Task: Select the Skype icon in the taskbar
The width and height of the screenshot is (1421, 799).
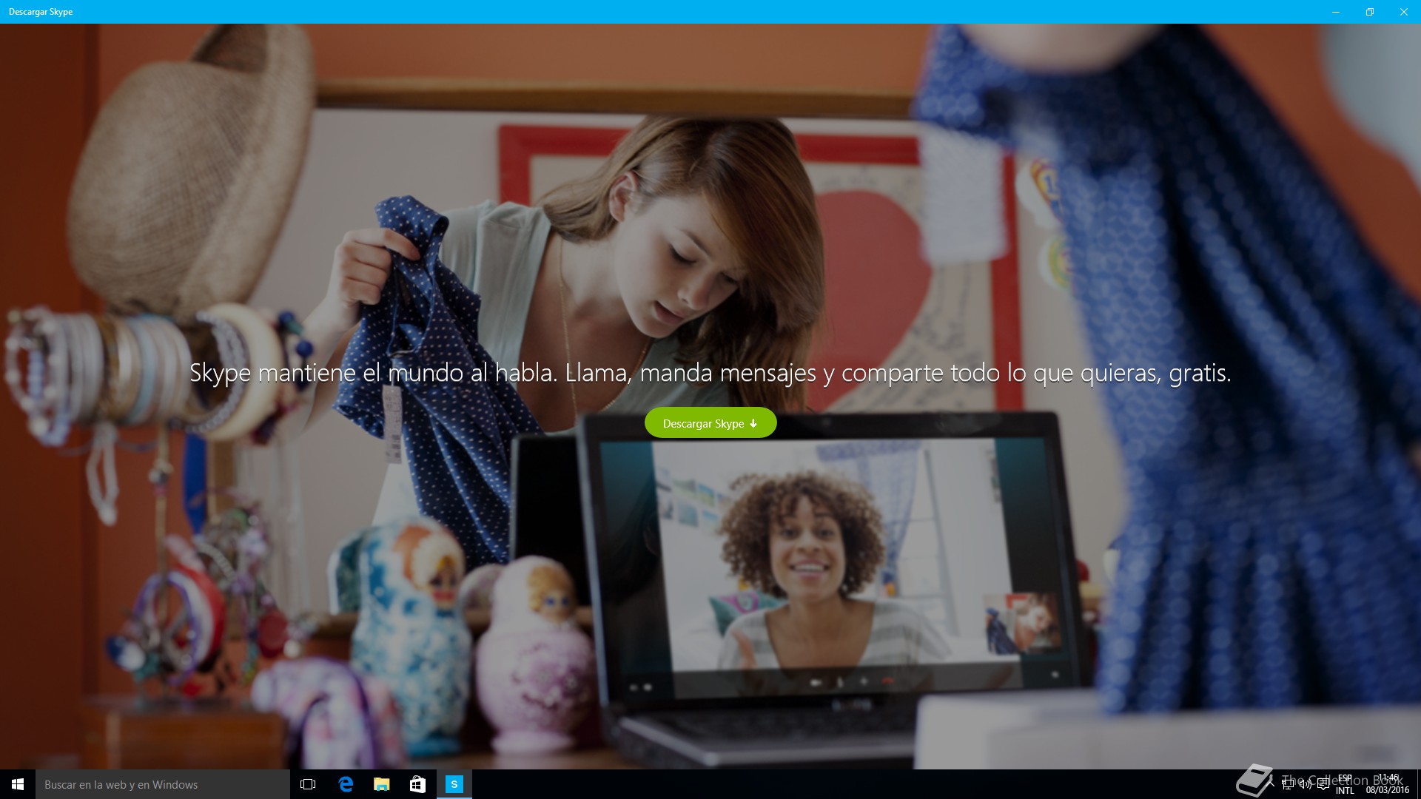Action: [x=454, y=784]
